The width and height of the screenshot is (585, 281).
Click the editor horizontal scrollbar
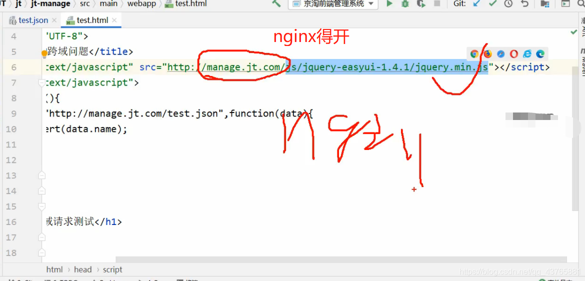coord(341,259)
